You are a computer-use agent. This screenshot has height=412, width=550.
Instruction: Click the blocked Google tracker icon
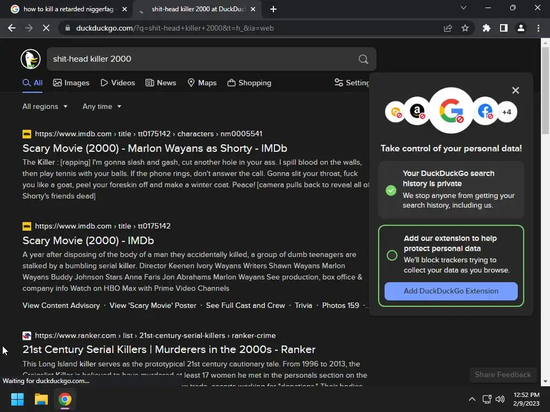pos(451,111)
